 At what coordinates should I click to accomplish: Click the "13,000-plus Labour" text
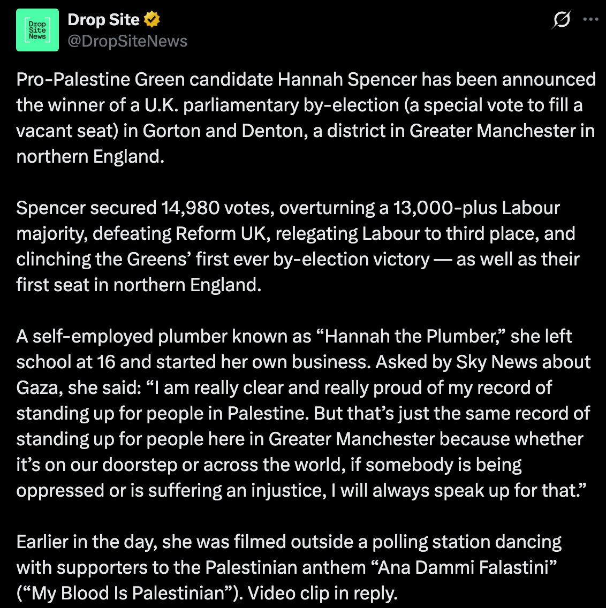(476, 208)
